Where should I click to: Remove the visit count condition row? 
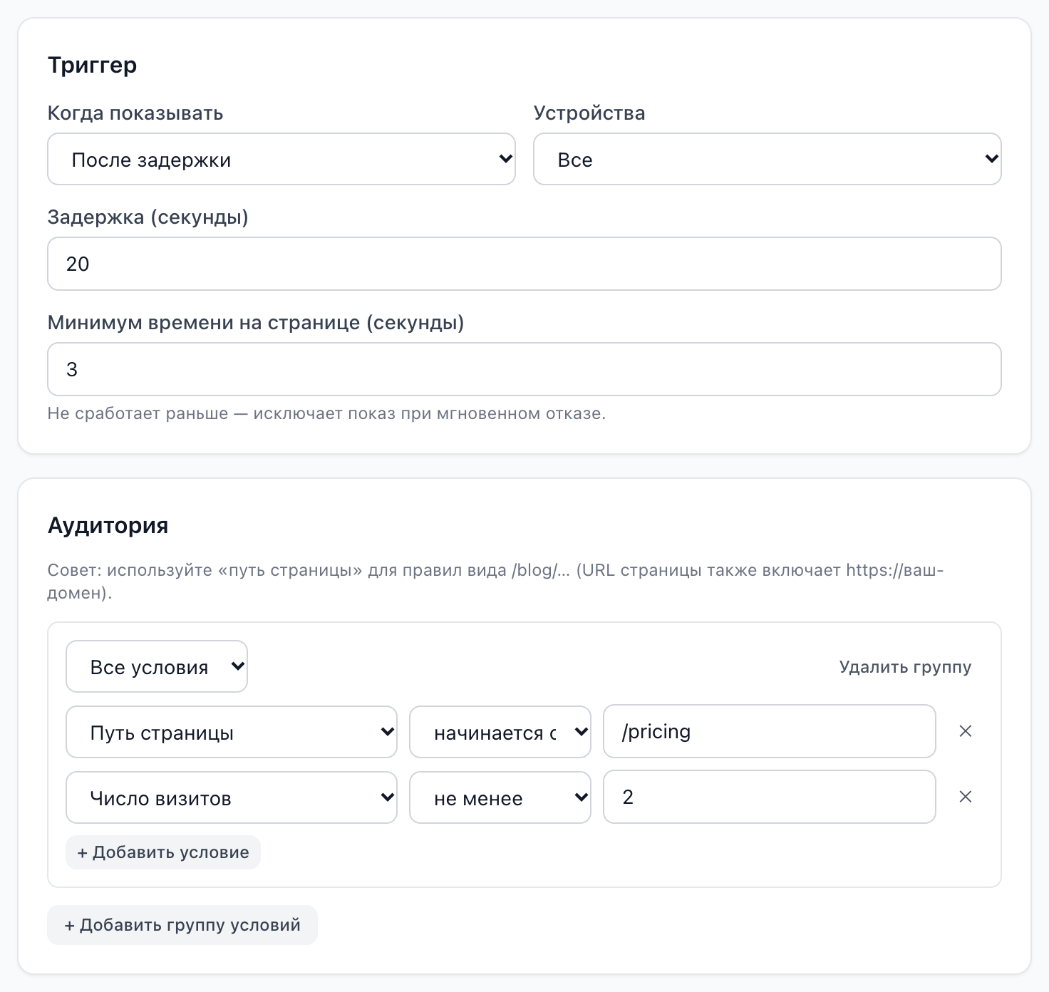[x=966, y=797]
